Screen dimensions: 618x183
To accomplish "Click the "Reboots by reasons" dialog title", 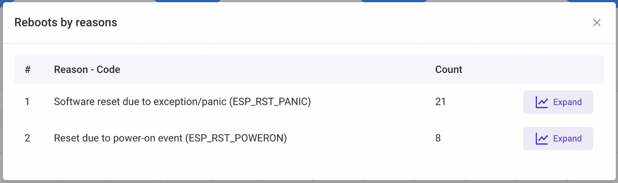I will tap(66, 23).
